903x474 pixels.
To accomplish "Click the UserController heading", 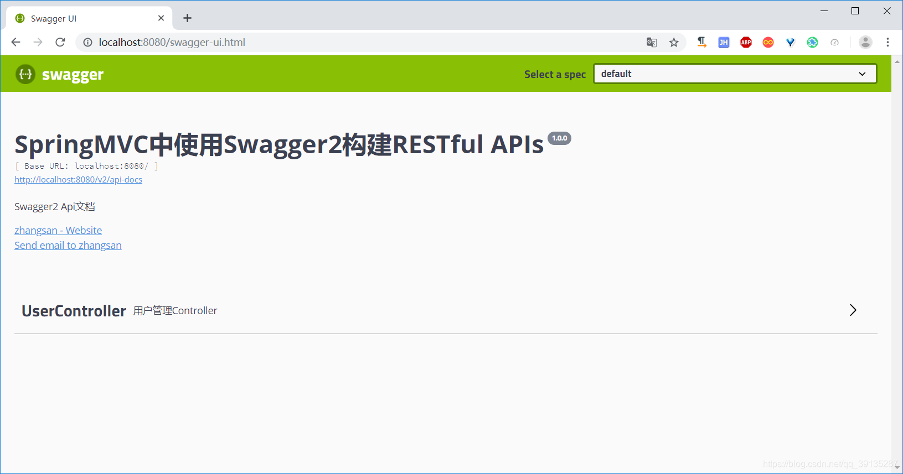I will point(74,311).
